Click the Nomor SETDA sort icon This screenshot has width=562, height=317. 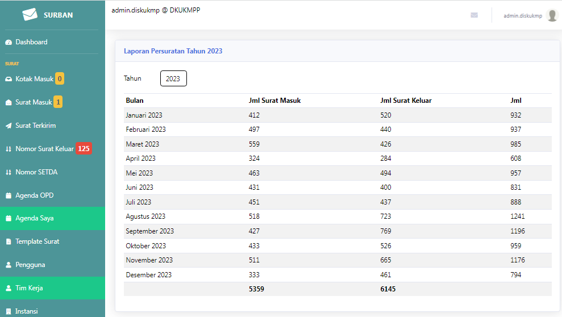click(x=9, y=172)
